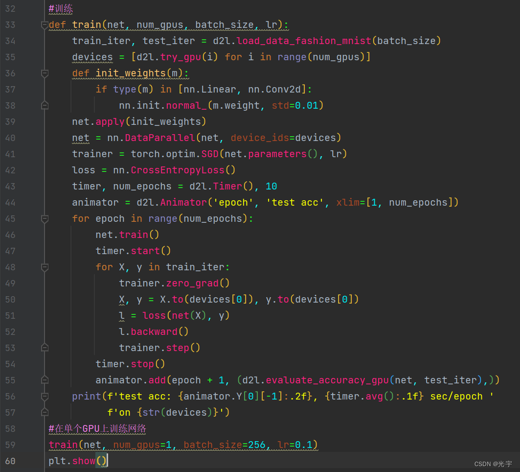This screenshot has width=520, height=472.
Task: Click 'timer.start()' call
Action: (134, 251)
